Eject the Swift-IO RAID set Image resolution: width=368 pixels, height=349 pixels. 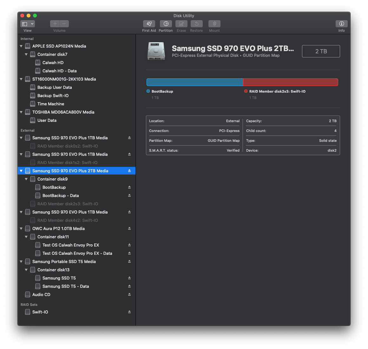pyautogui.click(x=129, y=312)
